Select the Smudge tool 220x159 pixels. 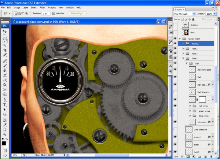[x=5, y=89]
